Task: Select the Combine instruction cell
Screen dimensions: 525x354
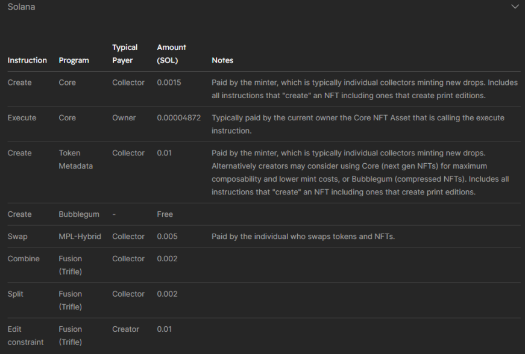Action: point(24,259)
